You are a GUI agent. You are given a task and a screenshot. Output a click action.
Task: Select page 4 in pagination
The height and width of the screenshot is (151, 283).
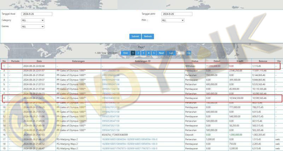[x=149, y=53]
